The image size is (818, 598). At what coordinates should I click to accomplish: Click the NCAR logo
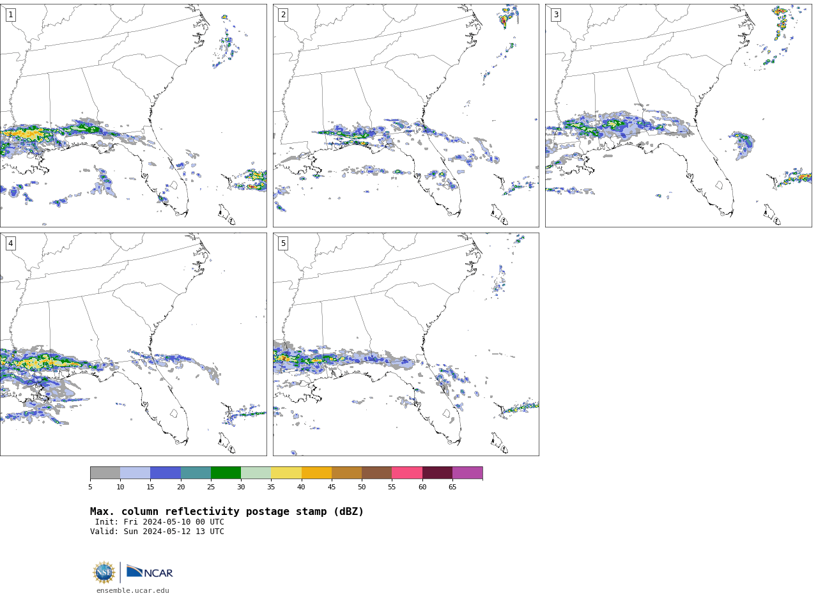click(x=150, y=572)
